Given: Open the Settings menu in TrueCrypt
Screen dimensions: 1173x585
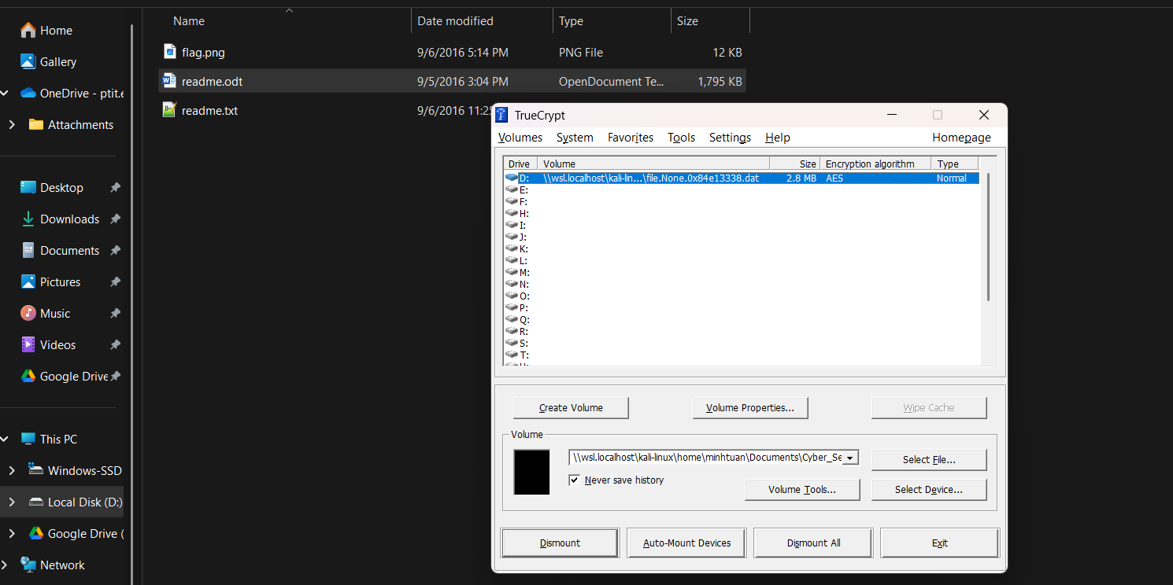Looking at the screenshot, I should click(730, 138).
